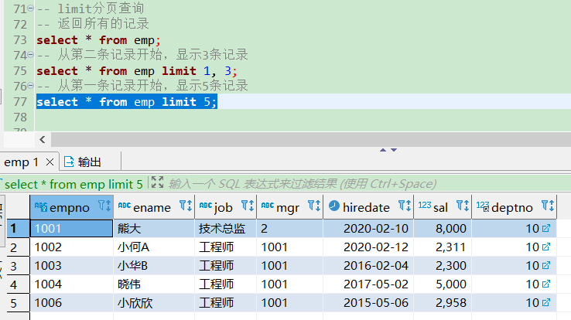Place cursor on line 75 limit 1, 3 query
The width and height of the screenshot is (571, 320).
pyautogui.click(x=137, y=71)
